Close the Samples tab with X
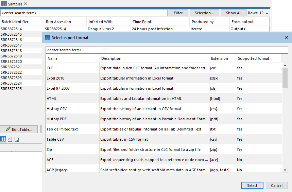This screenshot has height=192, width=292. click(25, 4)
